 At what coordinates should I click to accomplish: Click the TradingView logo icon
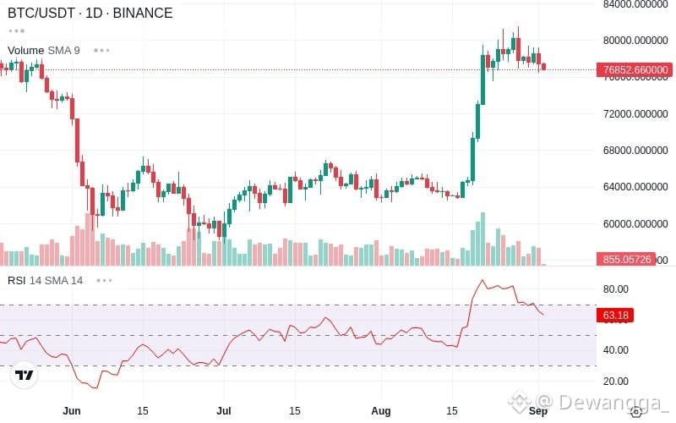pos(25,375)
